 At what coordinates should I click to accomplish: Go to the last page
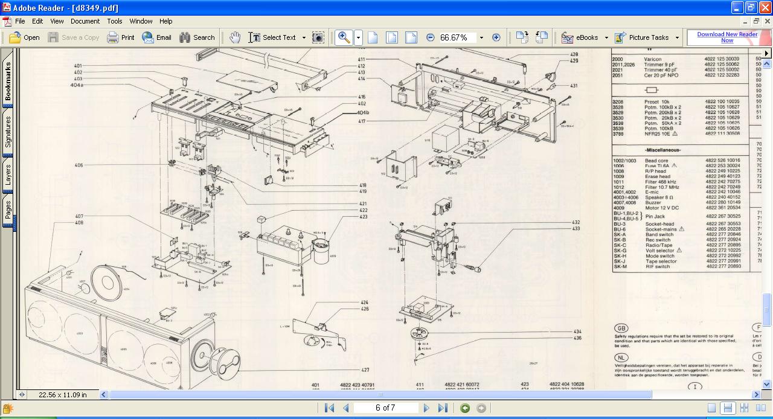[x=443, y=408]
